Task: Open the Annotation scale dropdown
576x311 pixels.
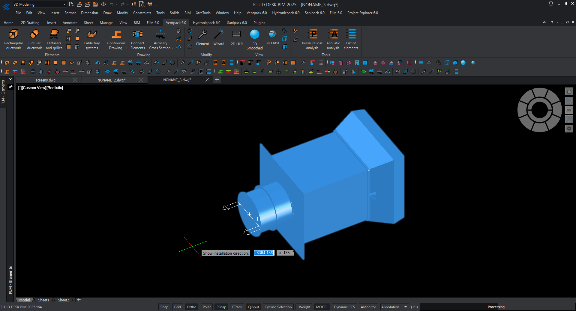Action: [x=406, y=307]
